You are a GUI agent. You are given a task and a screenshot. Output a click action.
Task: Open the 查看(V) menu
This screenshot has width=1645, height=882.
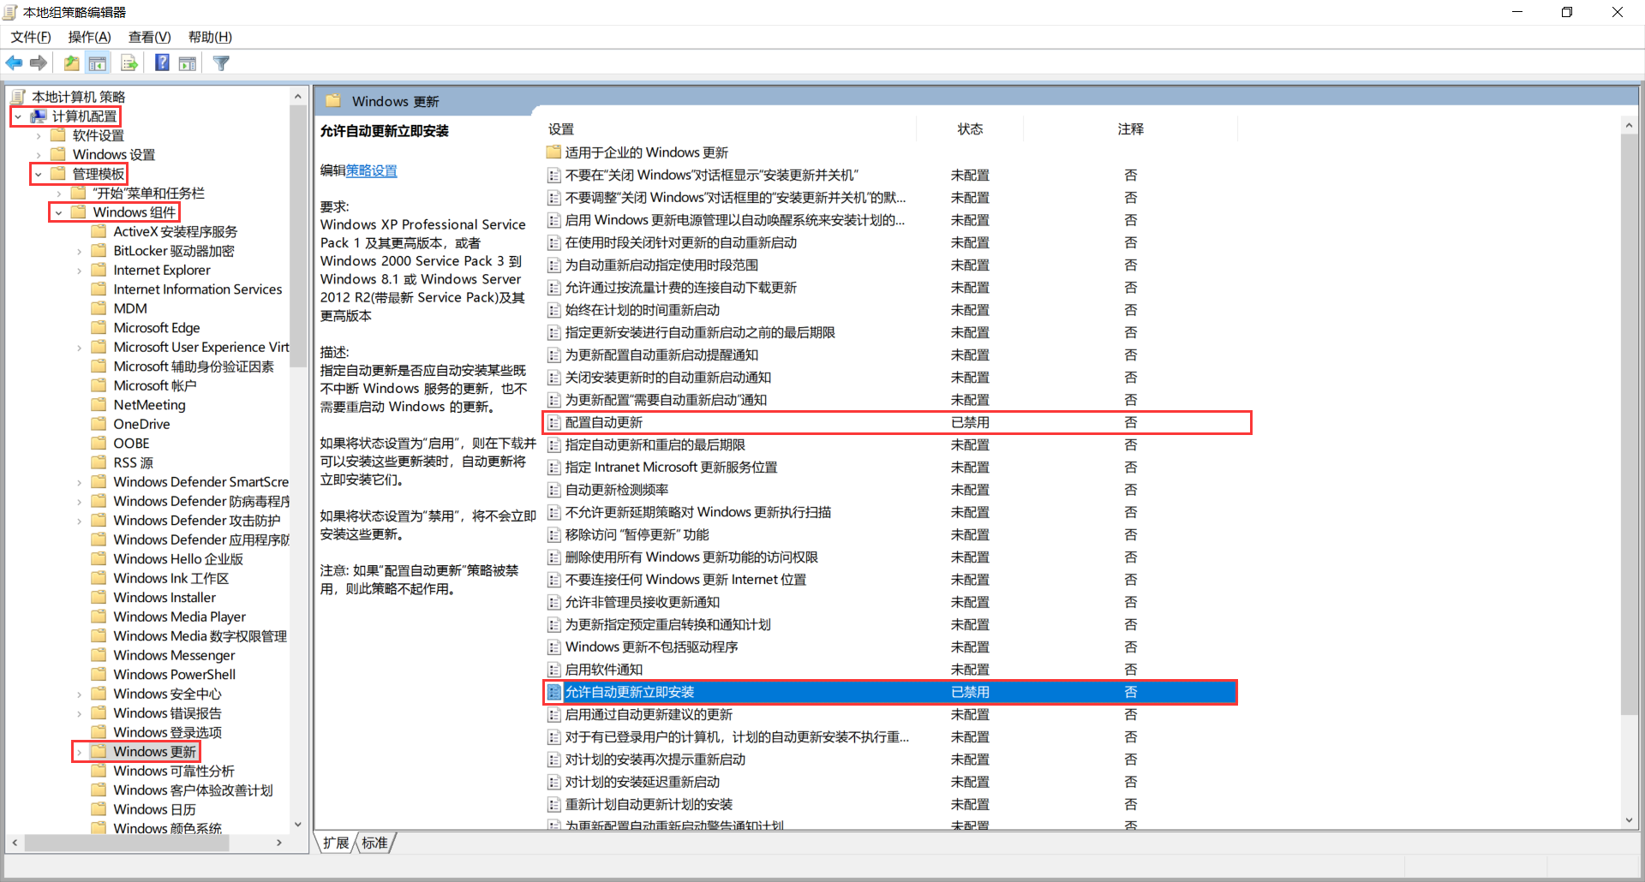point(149,37)
